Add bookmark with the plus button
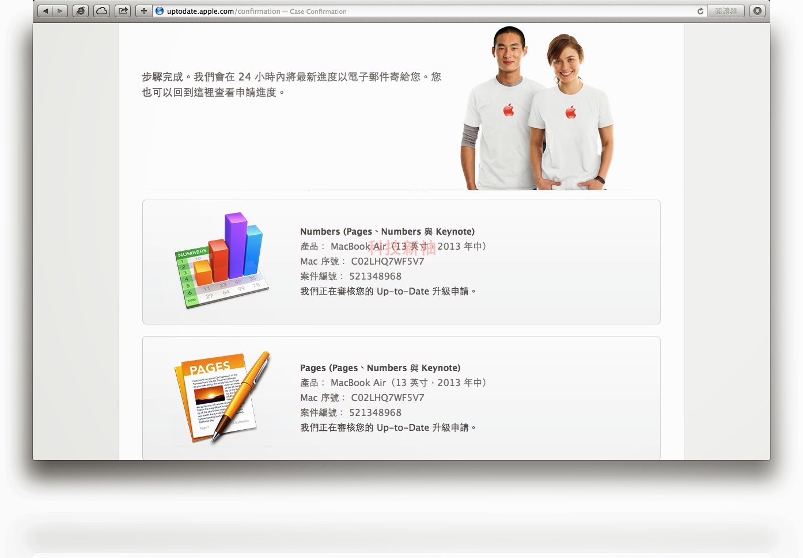Screen dimensions: 803x558 [x=144, y=11]
